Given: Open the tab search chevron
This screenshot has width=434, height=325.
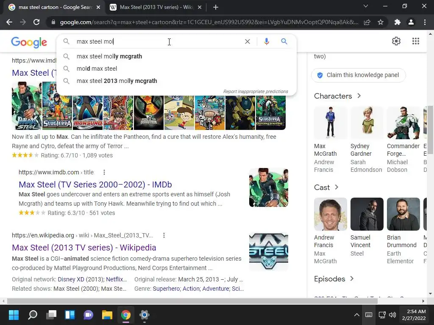Looking at the screenshot, I should click(x=366, y=6).
